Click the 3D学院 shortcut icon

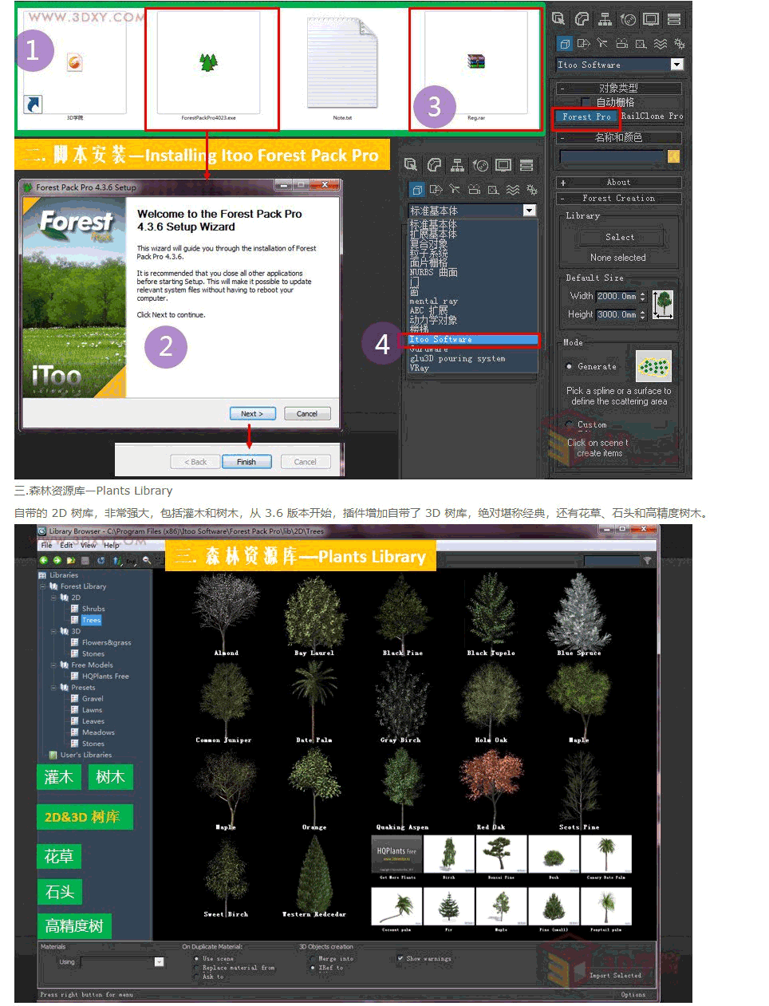coord(74,61)
